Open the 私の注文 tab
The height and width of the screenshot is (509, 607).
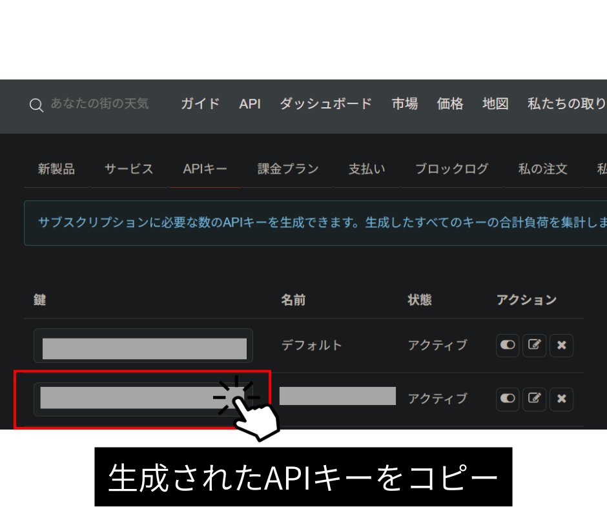coord(541,169)
